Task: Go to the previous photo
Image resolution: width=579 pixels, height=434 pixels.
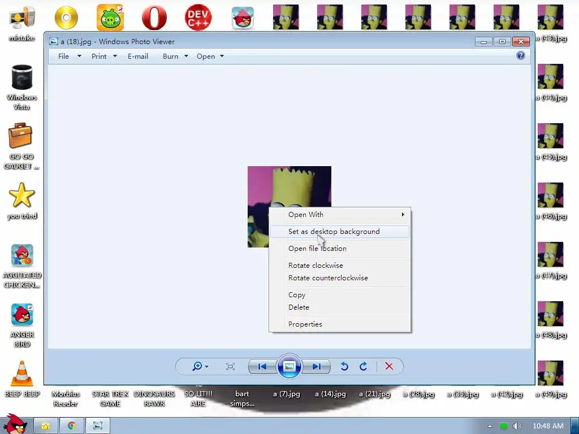Action: [x=262, y=366]
